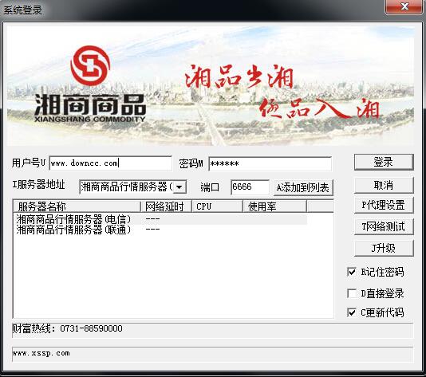Expand the 服务器地址 server dropdown
Viewport: 426px width, 377px height.
click(x=179, y=187)
